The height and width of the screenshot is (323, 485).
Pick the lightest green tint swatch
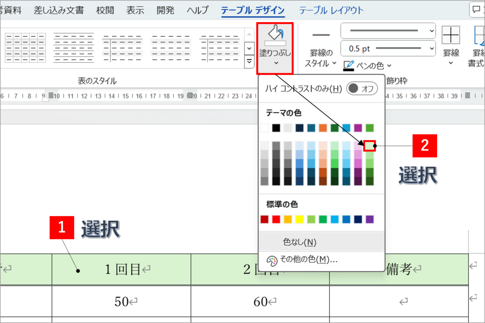pyautogui.click(x=370, y=146)
